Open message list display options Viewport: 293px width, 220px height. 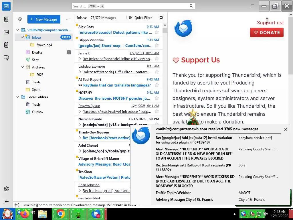161,17
